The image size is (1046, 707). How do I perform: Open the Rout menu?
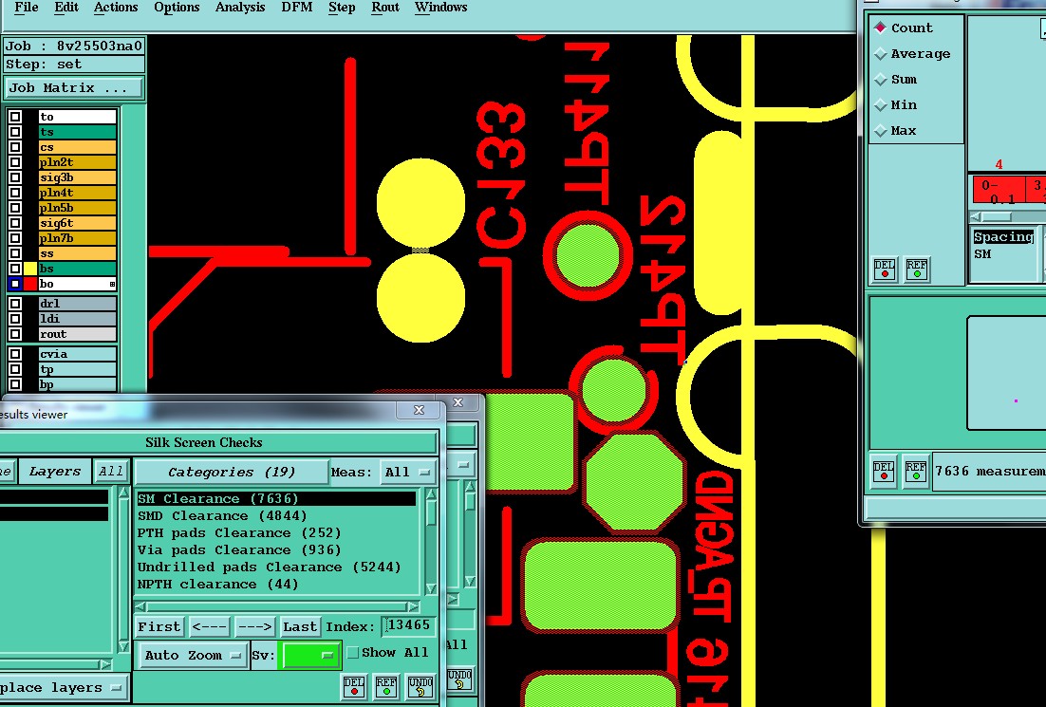[385, 8]
